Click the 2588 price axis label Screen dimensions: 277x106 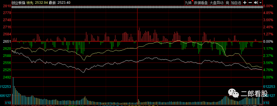[x=7, y=55]
